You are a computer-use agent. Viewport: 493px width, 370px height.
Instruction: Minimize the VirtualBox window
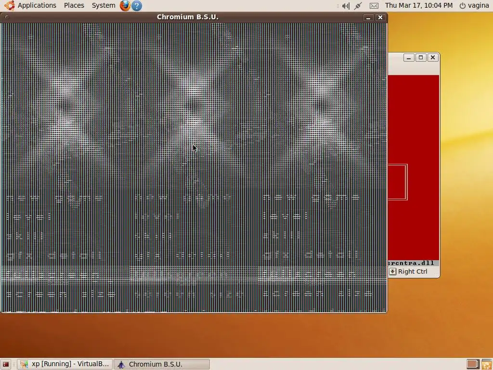408,58
